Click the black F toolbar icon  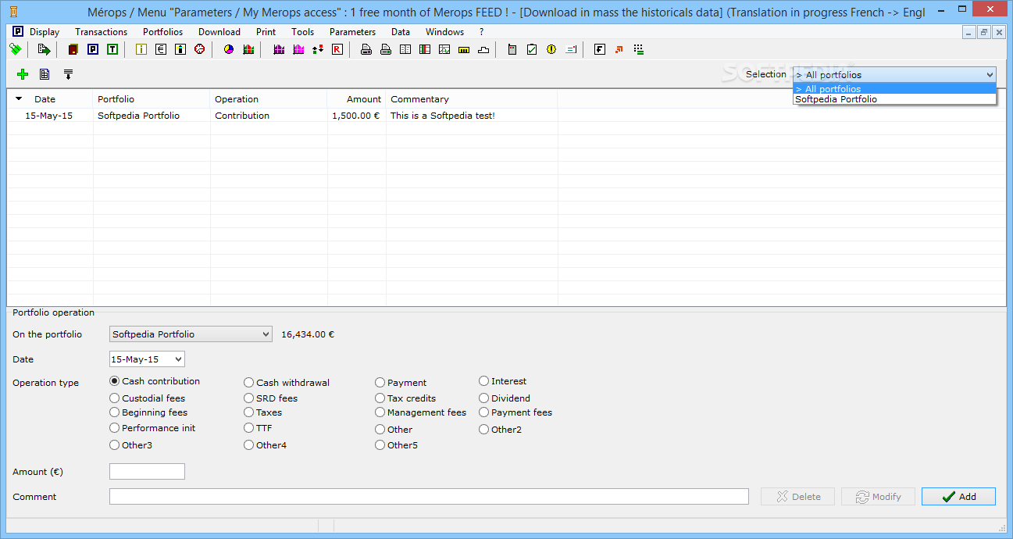pyautogui.click(x=600, y=49)
